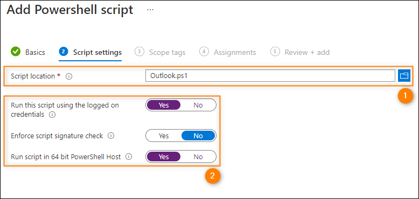Click Run script in 64 bit PowerShell Host label

[x=66, y=157]
